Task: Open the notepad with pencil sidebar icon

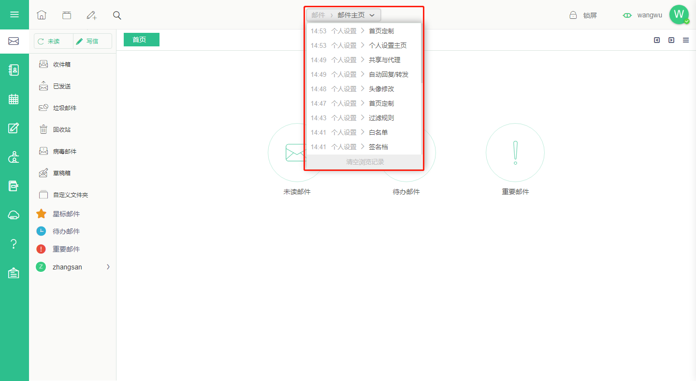Action: pyautogui.click(x=14, y=128)
